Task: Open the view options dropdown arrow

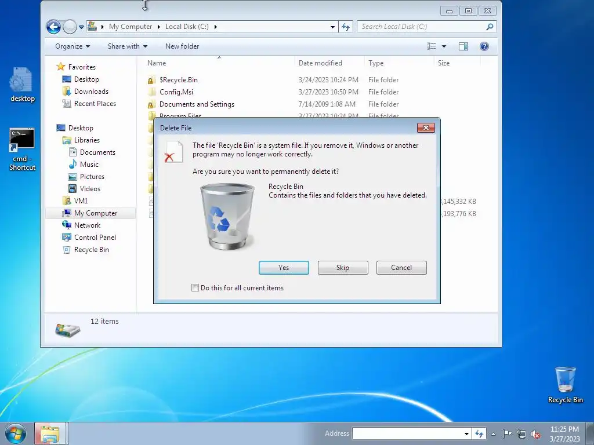Action: [x=444, y=46]
